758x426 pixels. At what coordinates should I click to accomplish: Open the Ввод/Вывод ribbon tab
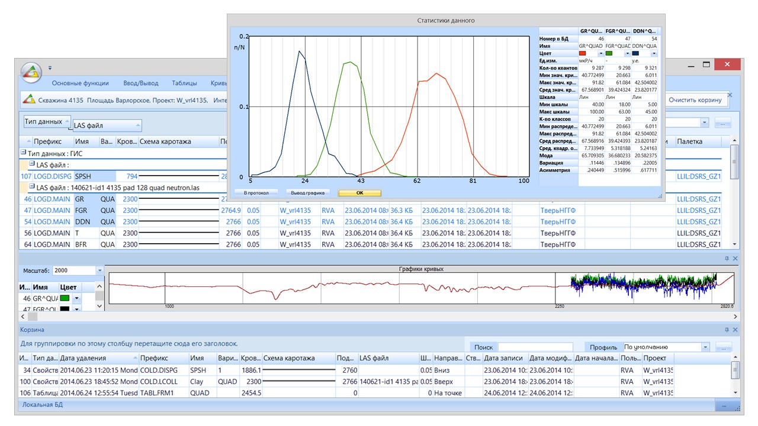click(140, 83)
